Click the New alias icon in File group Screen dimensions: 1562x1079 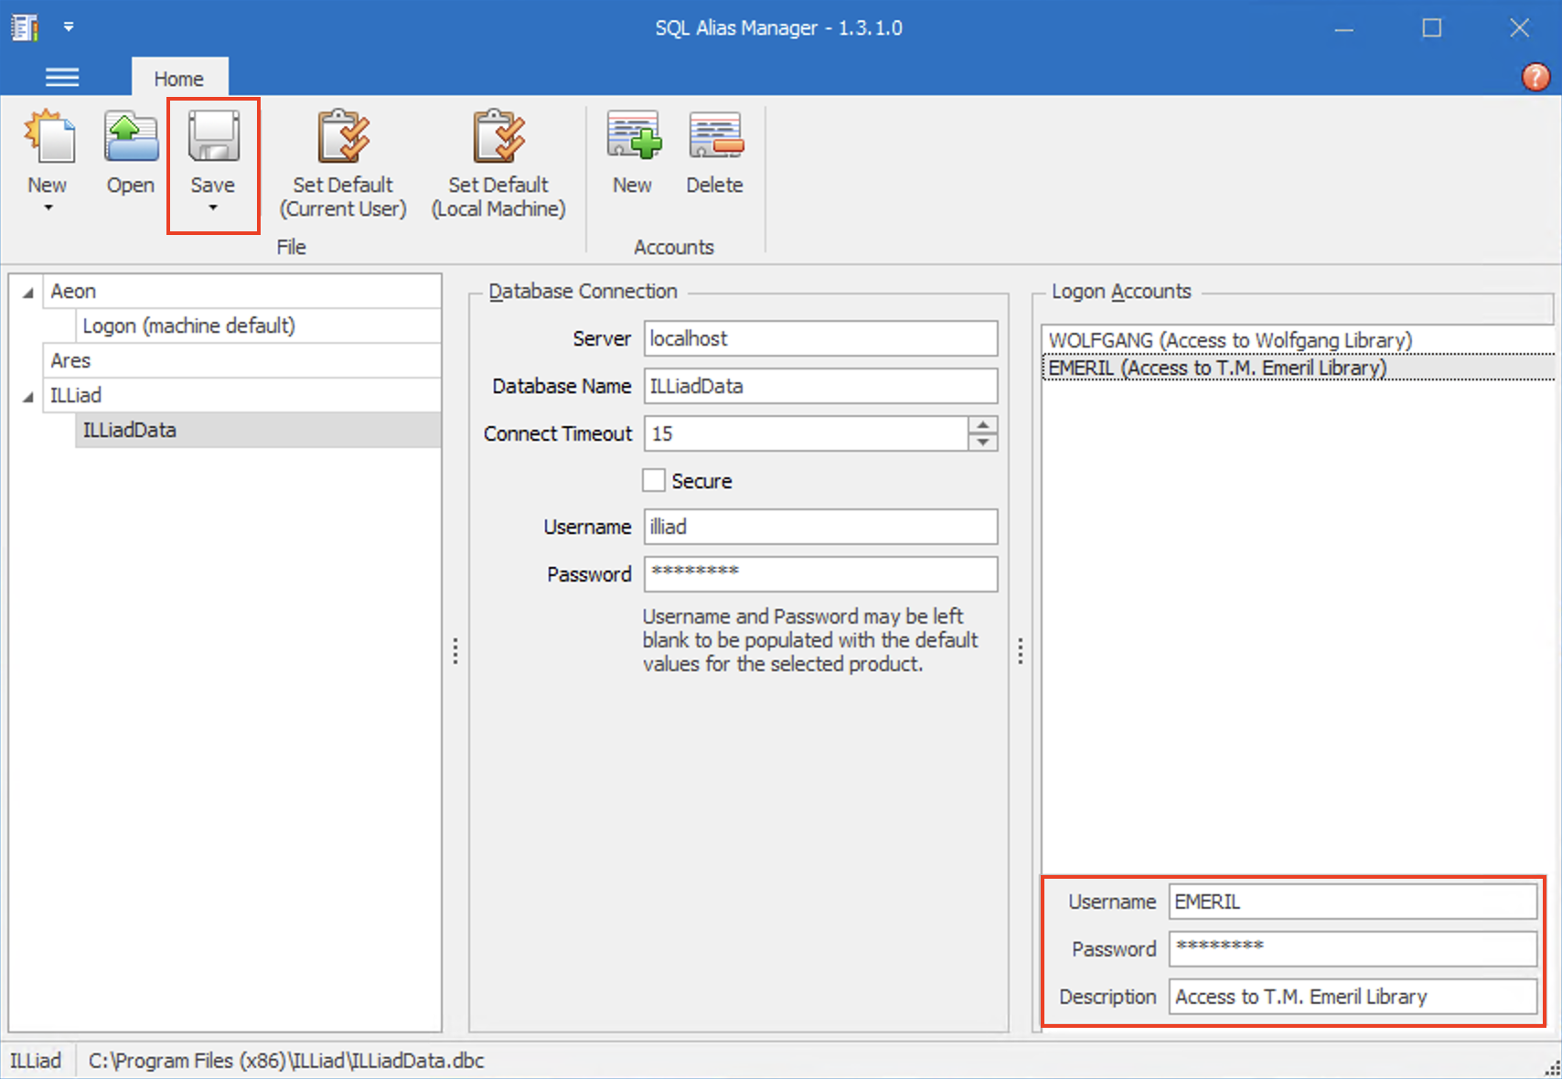pos(48,146)
